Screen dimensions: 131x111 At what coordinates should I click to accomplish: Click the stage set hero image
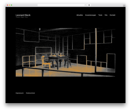click(x=65, y=52)
